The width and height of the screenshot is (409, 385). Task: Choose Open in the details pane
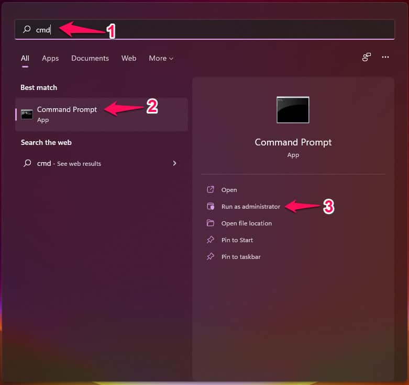coord(229,190)
